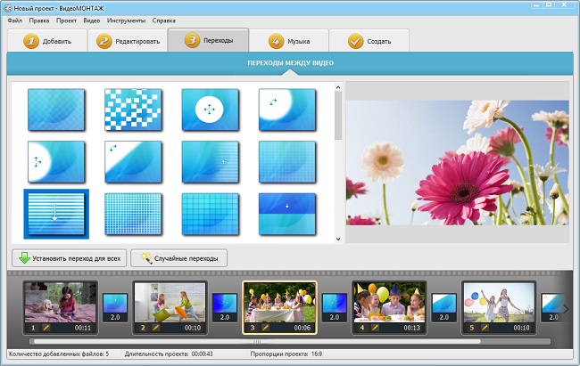Click Установить переход для всех button
The width and height of the screenshot is (580, 366).
pos(69,257)
